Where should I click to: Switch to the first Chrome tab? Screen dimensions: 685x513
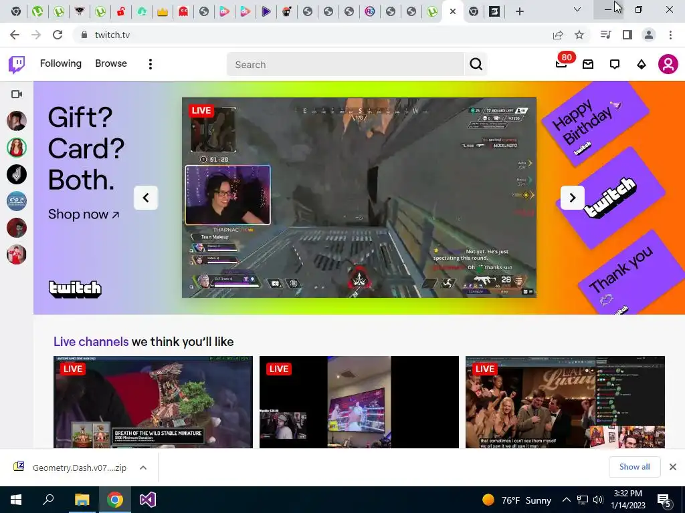(16, 11)
